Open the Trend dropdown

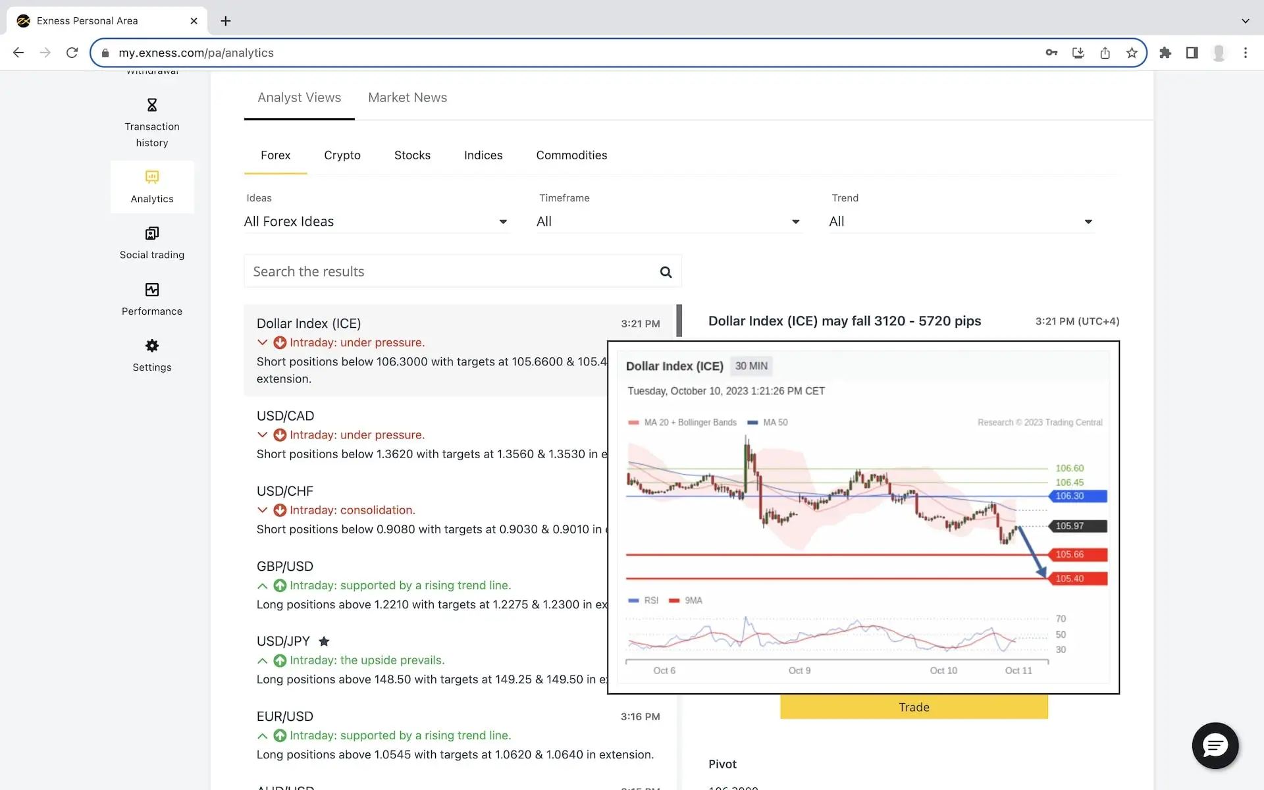click(961, 222)
